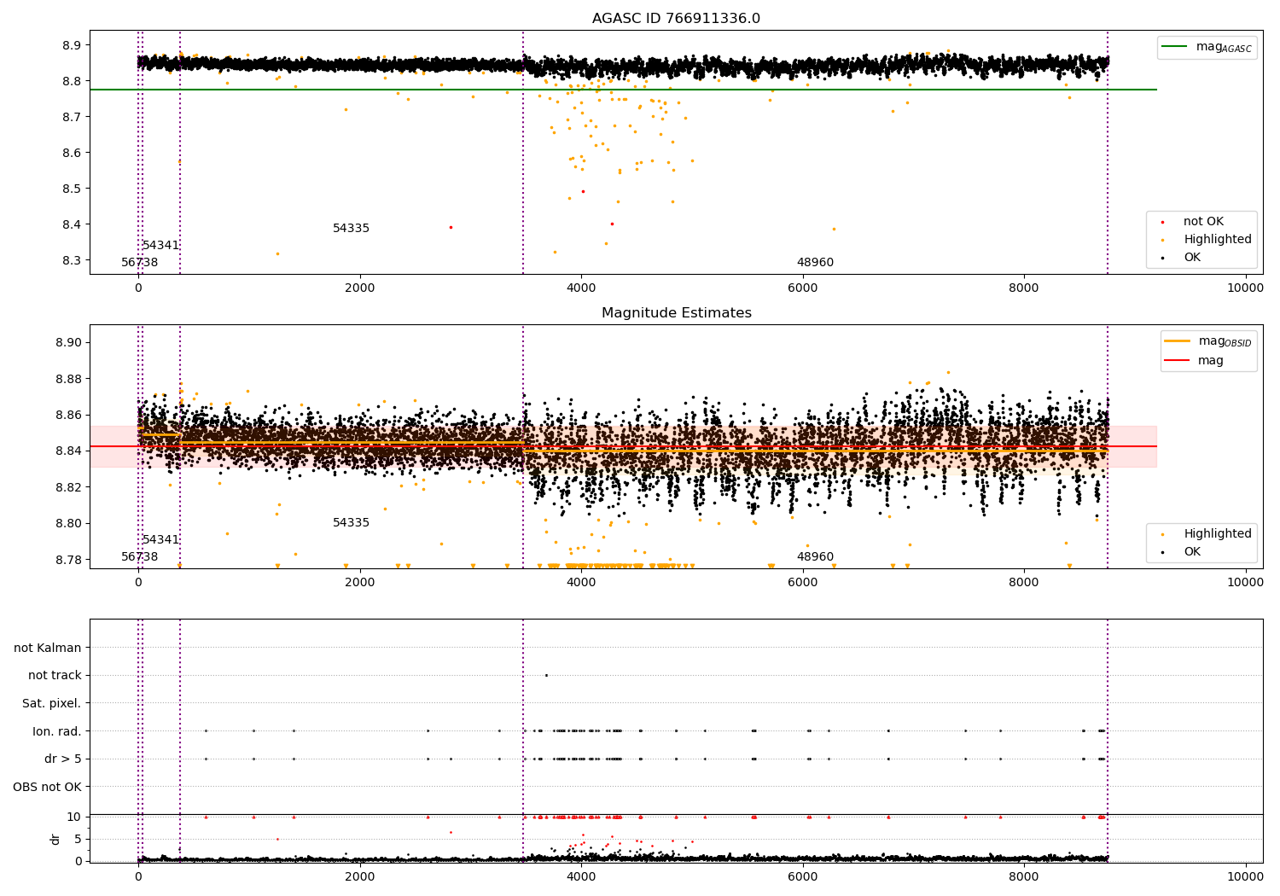Click the 'not track' row label
Image resolution: width=1280 pixels, height=896 pixels.
(x=55, y=676)
